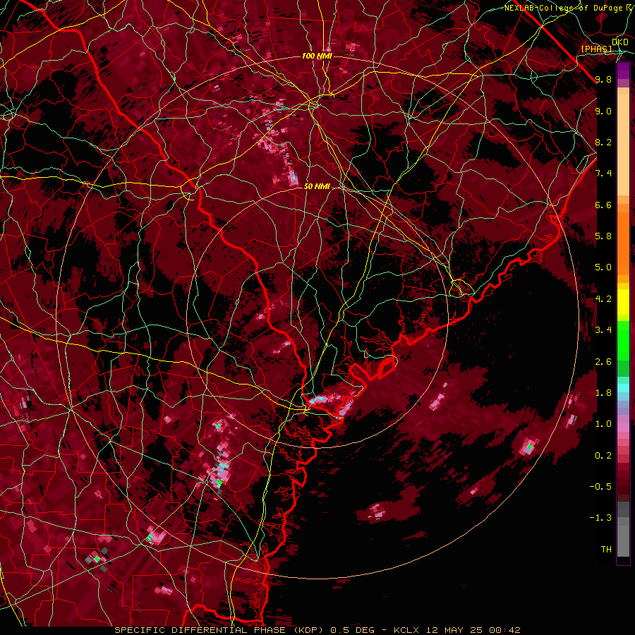Pick the cyan band of the color bar
The width and height of the screenshot is (635, 635).
(x=623, y=388)
